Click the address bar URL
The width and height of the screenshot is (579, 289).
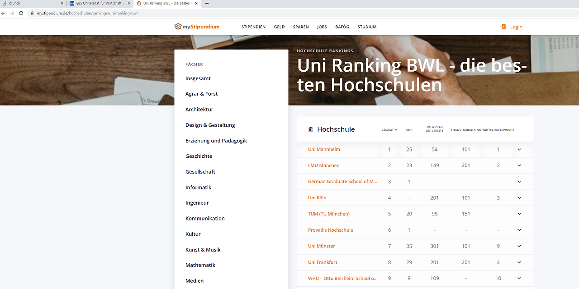pos(87,14)
